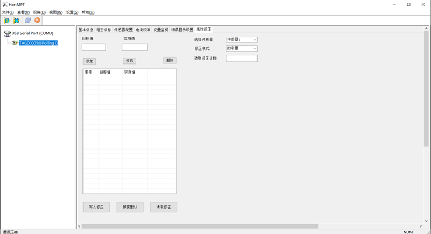Switch to the 变量监视 tab
Screen dimensions: 431x234
[161, 30]
